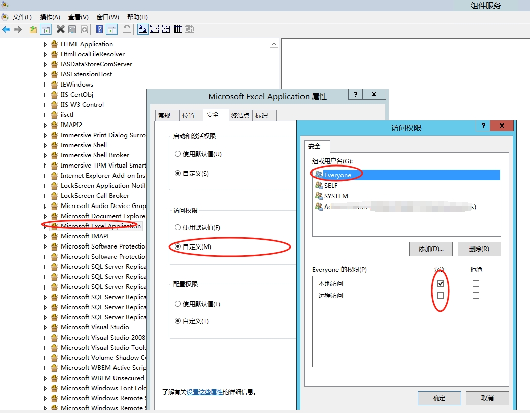
Task: Click the New document toolbar icon
Action: (x=127, y=30)
